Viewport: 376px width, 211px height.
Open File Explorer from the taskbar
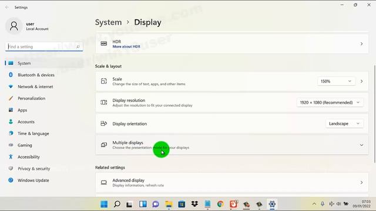tap(169, 204)
